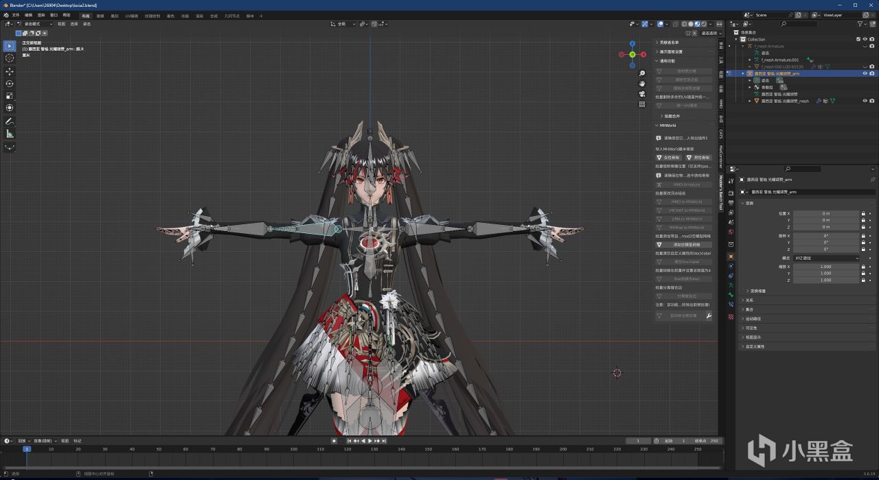Hide the Collection with its eye icon
Screen dimensions: 879x480
[x=865, y=39]
